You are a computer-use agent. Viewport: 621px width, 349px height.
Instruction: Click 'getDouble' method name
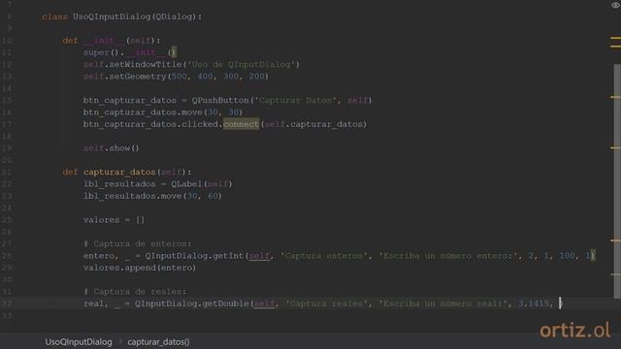point(225,303)
